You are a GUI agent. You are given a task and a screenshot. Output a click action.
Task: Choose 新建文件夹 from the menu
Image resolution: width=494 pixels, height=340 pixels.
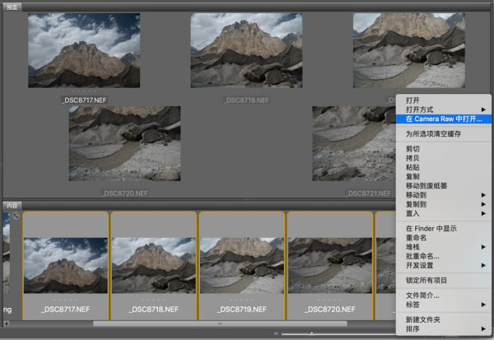443,319
